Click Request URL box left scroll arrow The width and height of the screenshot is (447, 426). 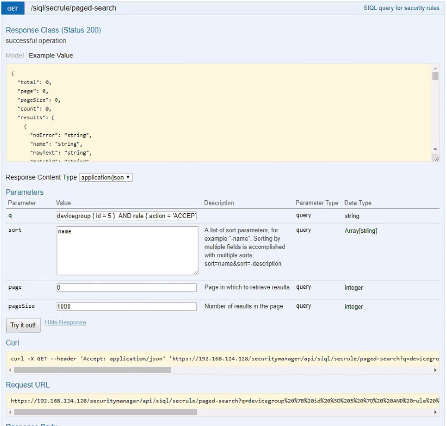[x=10, y=412]
